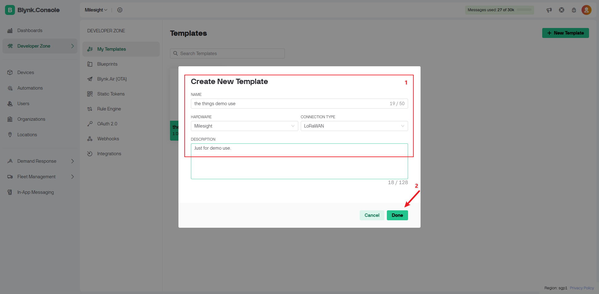Click the Fleet Management truck icon
Viewport: 599px width, 294px height.
coord(10,177)
